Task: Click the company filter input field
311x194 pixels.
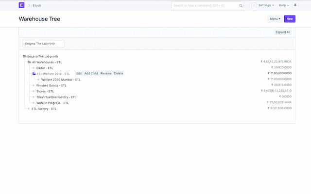Action: point(43,44)
